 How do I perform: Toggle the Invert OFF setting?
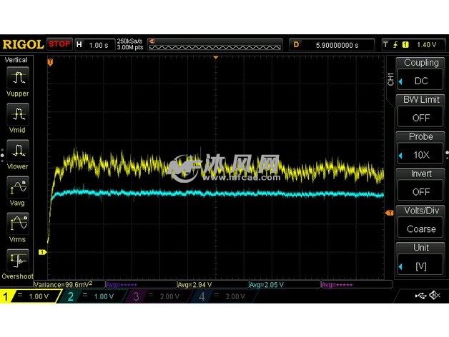(x=421, y=185)
